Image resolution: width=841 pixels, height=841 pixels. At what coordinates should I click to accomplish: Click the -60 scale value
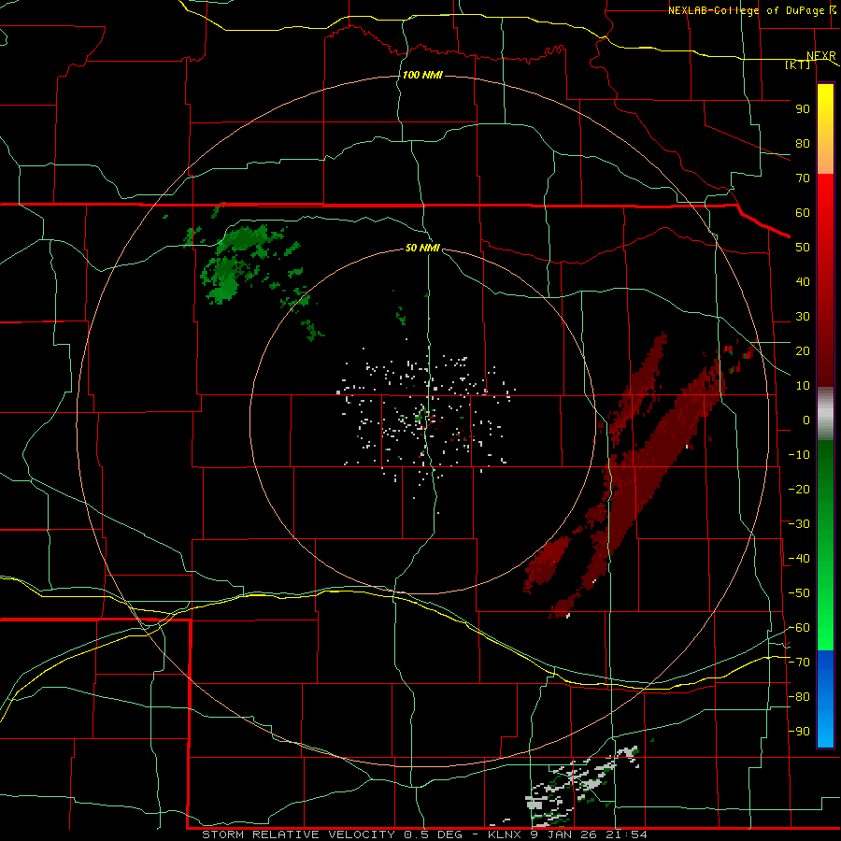click(799, 628)
